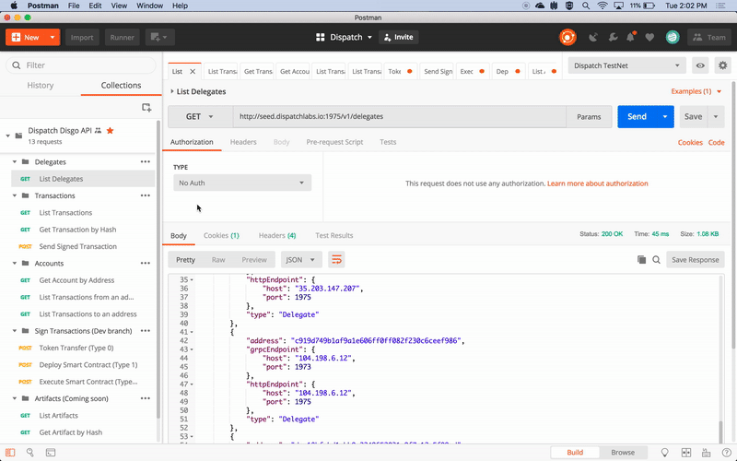Open the Window menu in menu bar
The height and width of the screenshot is (461, 737).
tap(147, 6)
